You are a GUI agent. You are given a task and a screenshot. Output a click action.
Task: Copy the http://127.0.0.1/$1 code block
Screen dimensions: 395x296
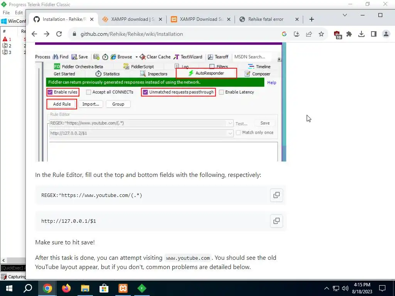point(276,221)
